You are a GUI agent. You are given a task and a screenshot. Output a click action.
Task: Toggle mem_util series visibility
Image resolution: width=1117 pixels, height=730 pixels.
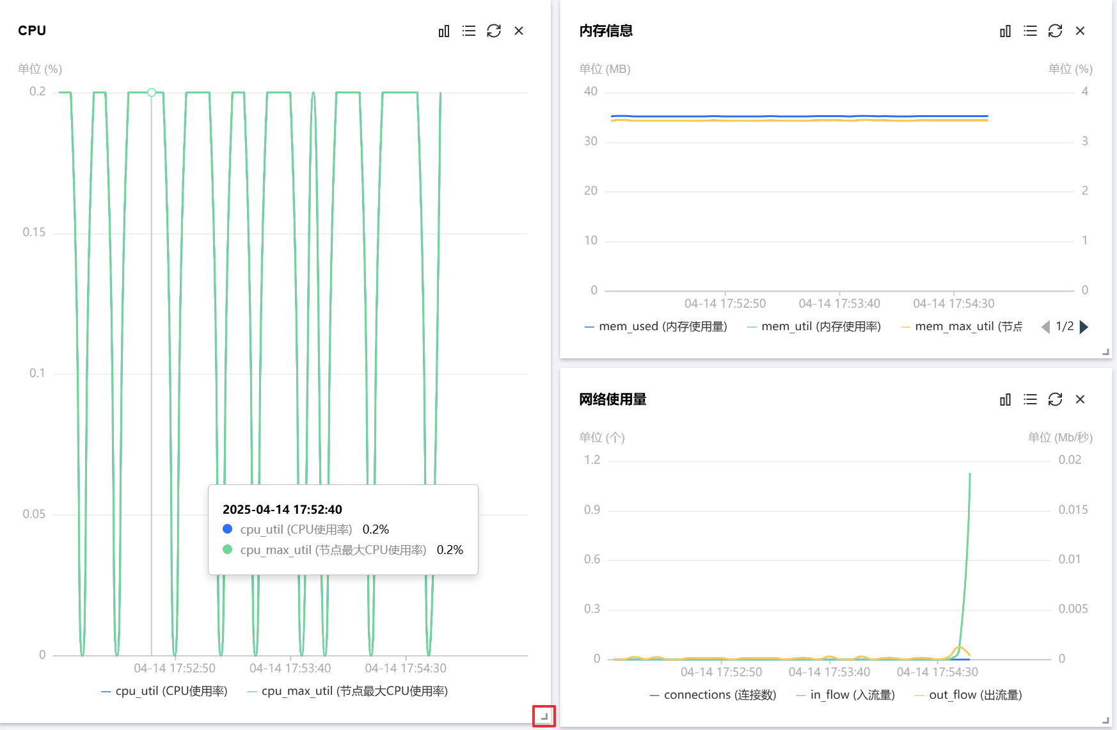coord(814,326)
